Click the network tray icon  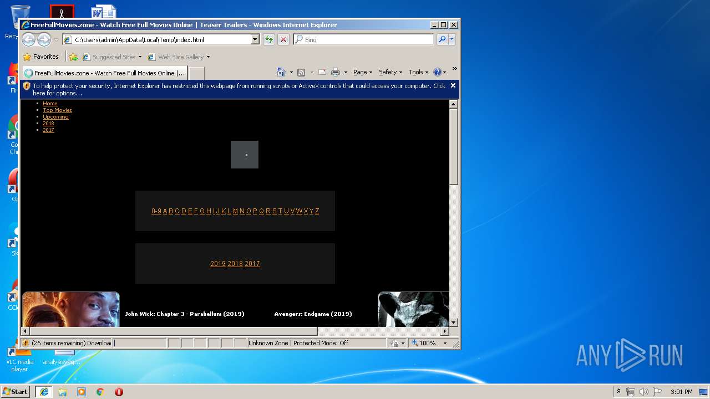[631, 392]
